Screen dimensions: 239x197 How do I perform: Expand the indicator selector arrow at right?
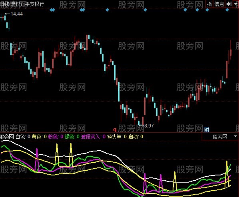[x=236, y=137]
